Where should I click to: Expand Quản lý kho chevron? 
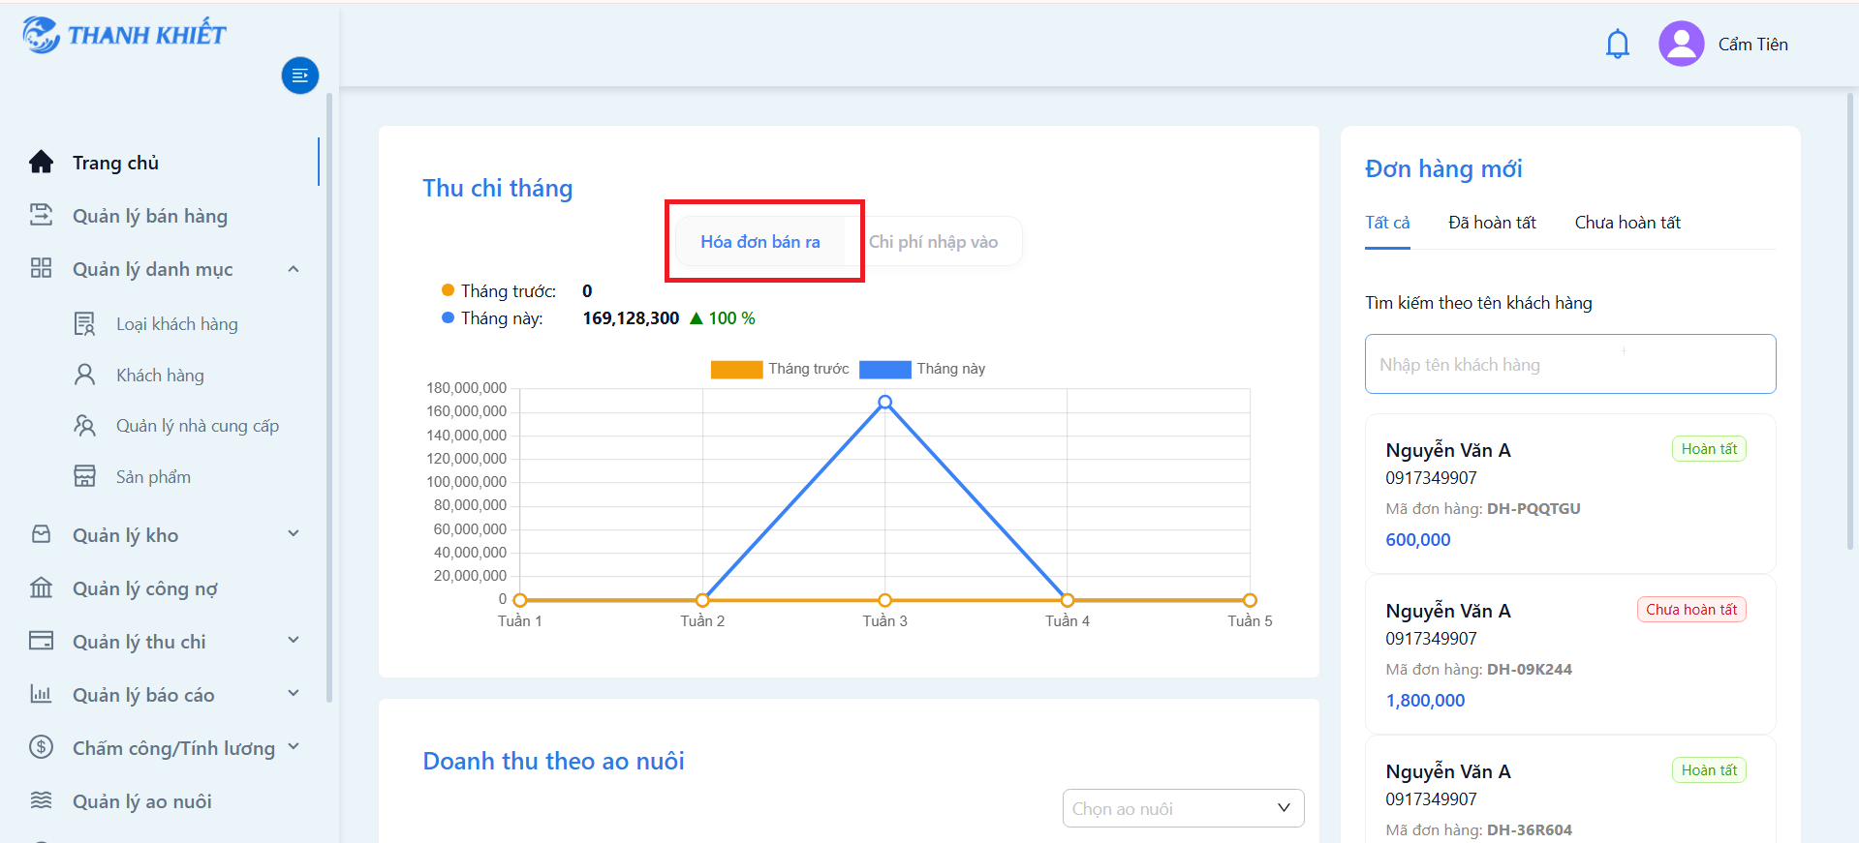coord(294,534)
